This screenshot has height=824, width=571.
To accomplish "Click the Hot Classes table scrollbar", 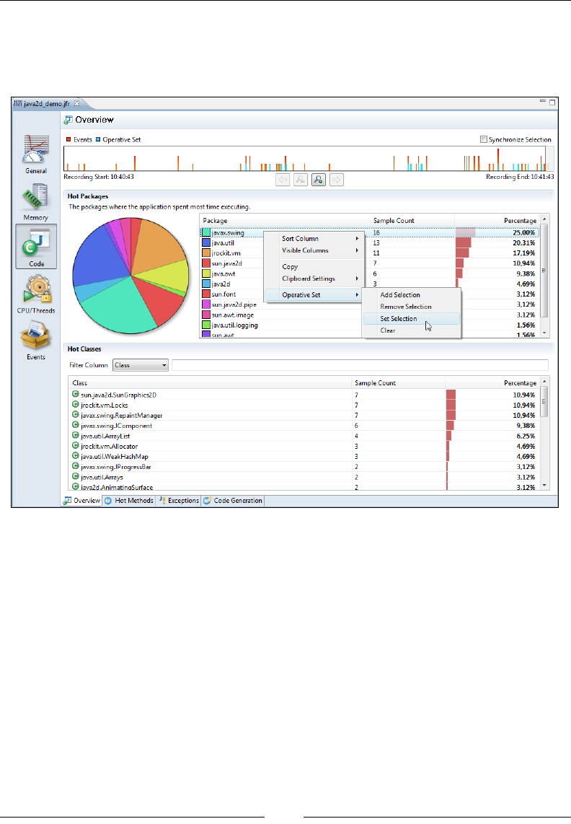I will point(544,434).
